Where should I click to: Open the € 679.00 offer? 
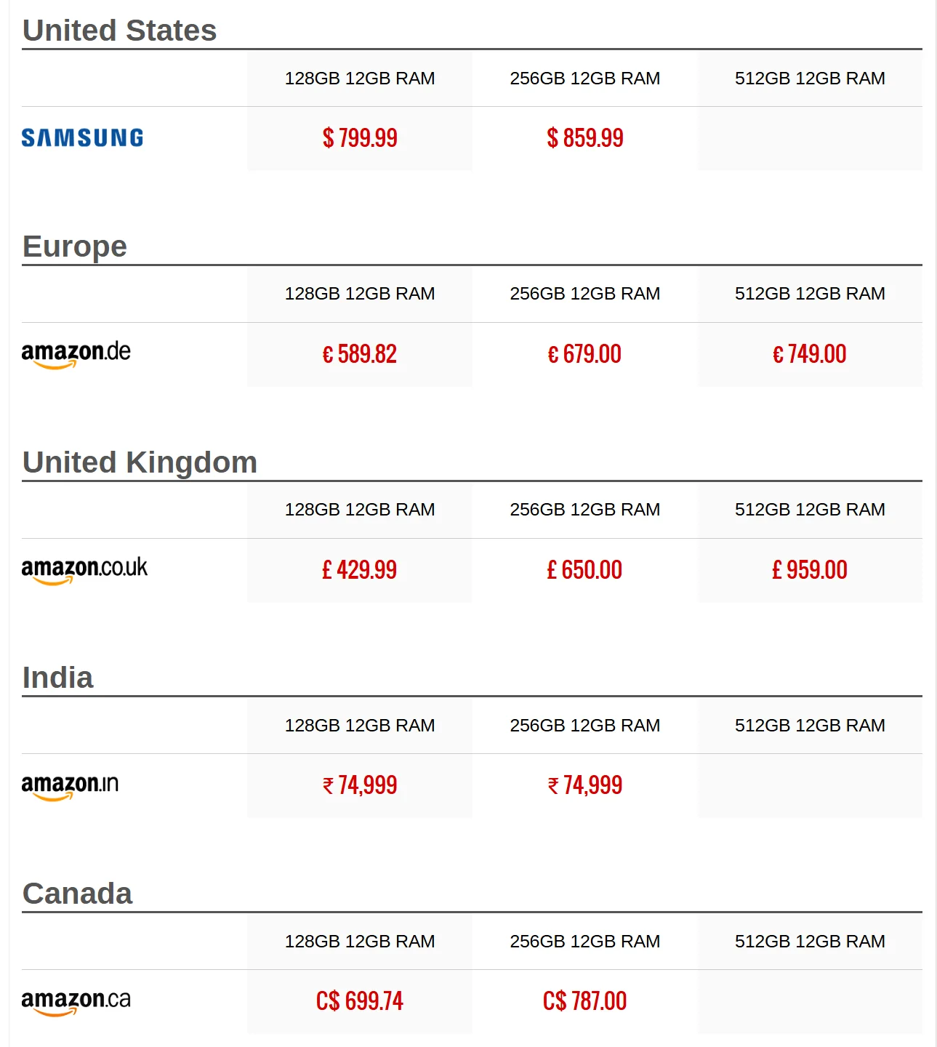(585, 354)
